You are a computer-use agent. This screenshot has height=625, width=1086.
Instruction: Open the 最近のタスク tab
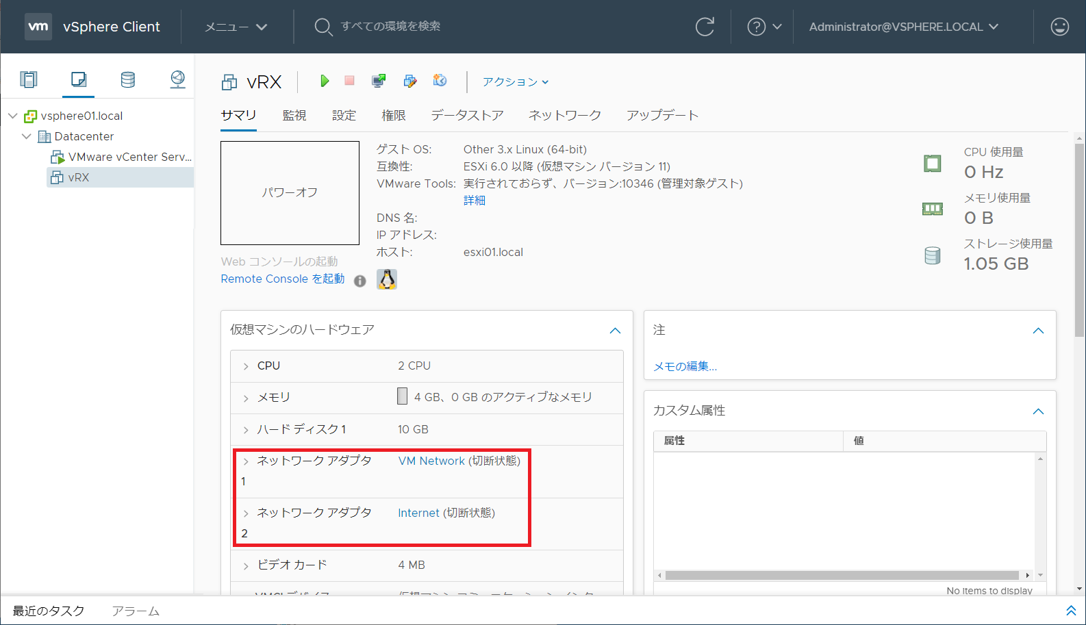[49, 611]
